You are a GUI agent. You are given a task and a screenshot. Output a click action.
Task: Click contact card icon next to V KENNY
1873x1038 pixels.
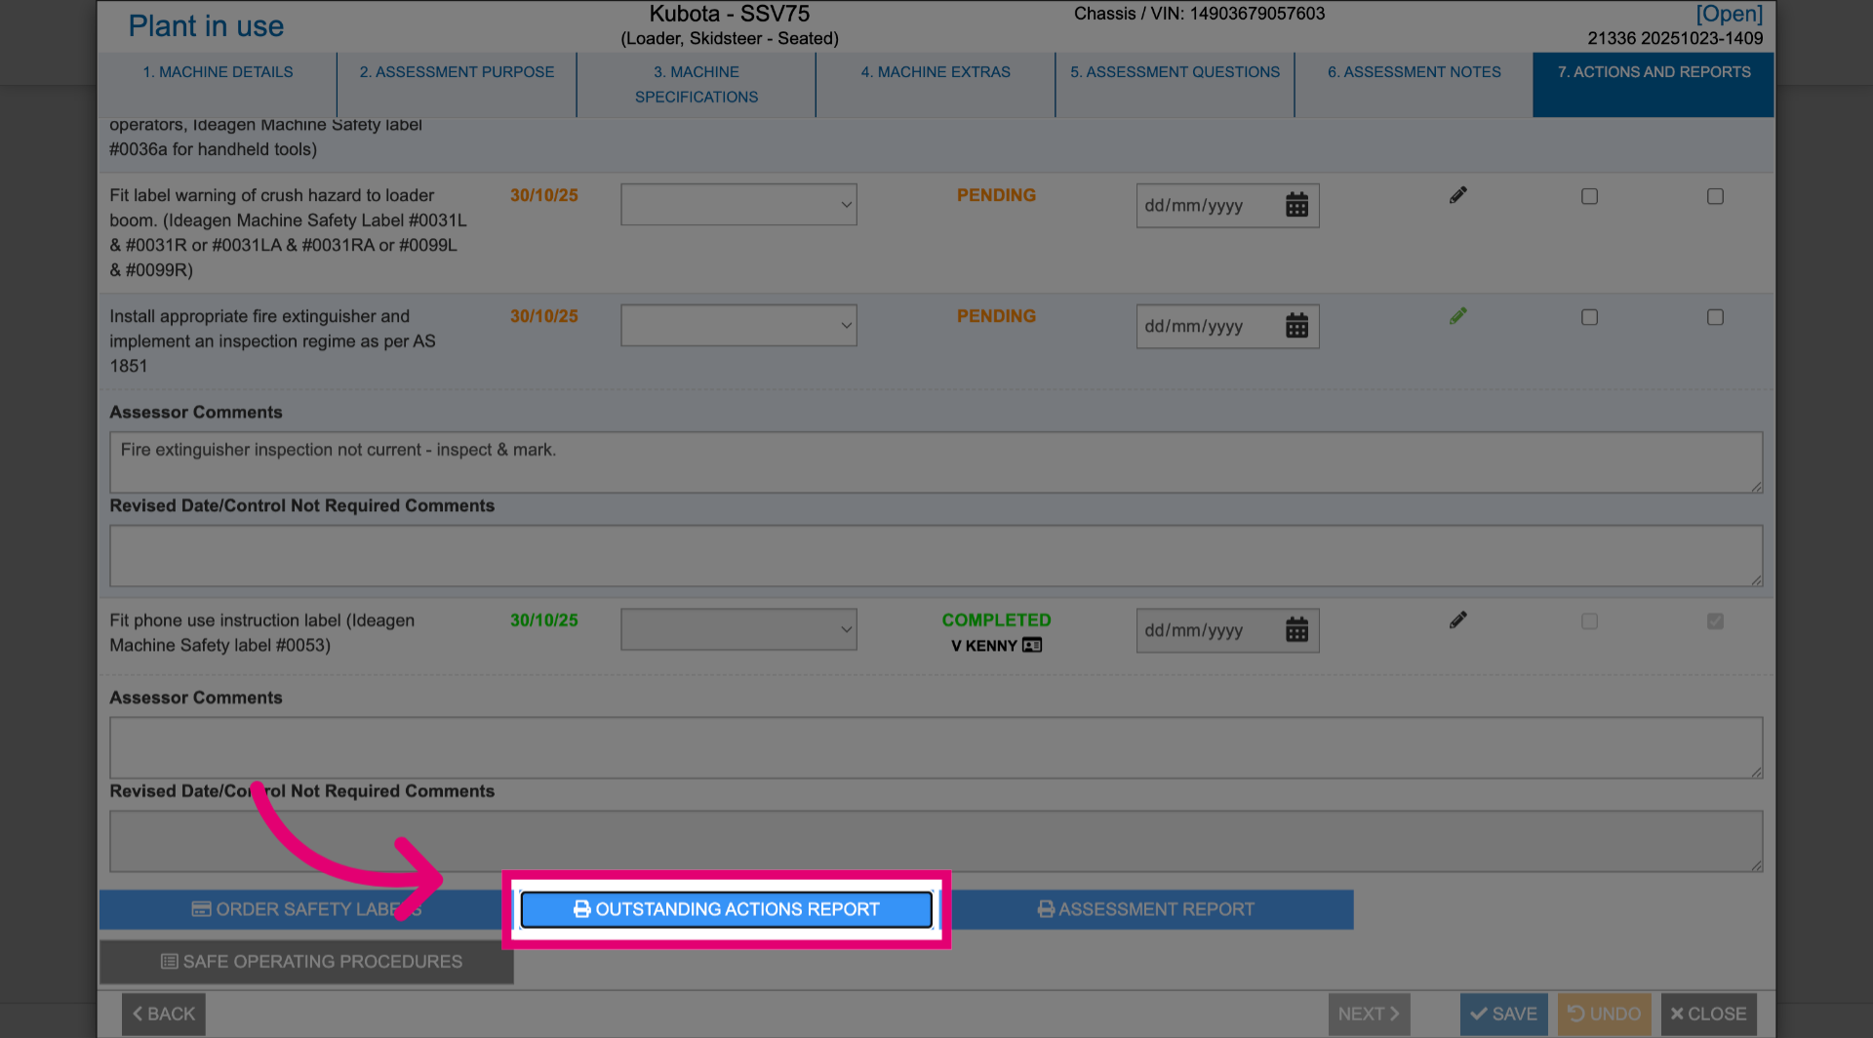(1032, 645)
